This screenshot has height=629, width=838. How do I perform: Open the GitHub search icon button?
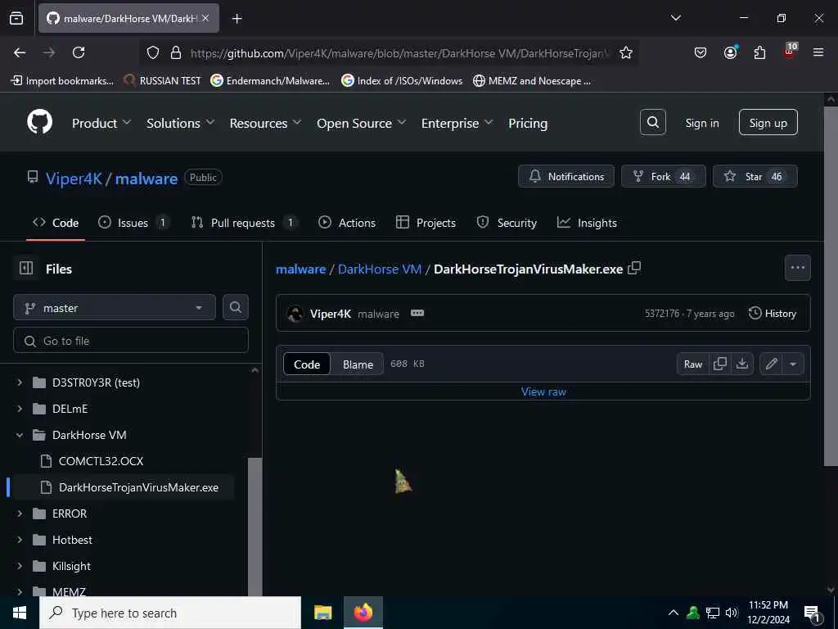[x=652, y=123]
